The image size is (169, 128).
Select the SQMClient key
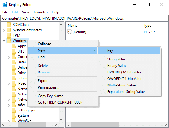(x=21, y=25)
